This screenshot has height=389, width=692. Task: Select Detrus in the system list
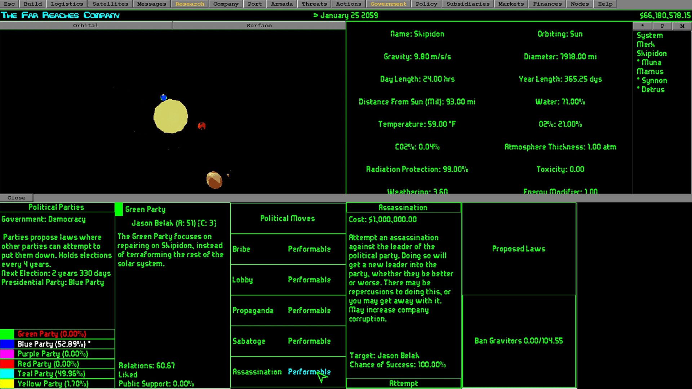[653, 89]
